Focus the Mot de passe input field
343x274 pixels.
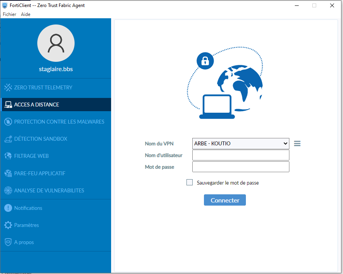[240, 167]
